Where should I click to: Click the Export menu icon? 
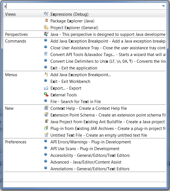(x=46, y=88)
